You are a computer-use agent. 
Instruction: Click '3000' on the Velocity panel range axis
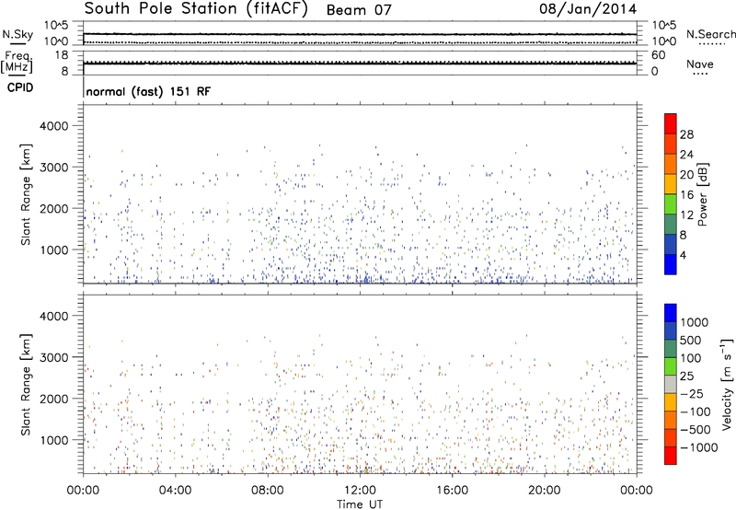click(x=54, y=357)
